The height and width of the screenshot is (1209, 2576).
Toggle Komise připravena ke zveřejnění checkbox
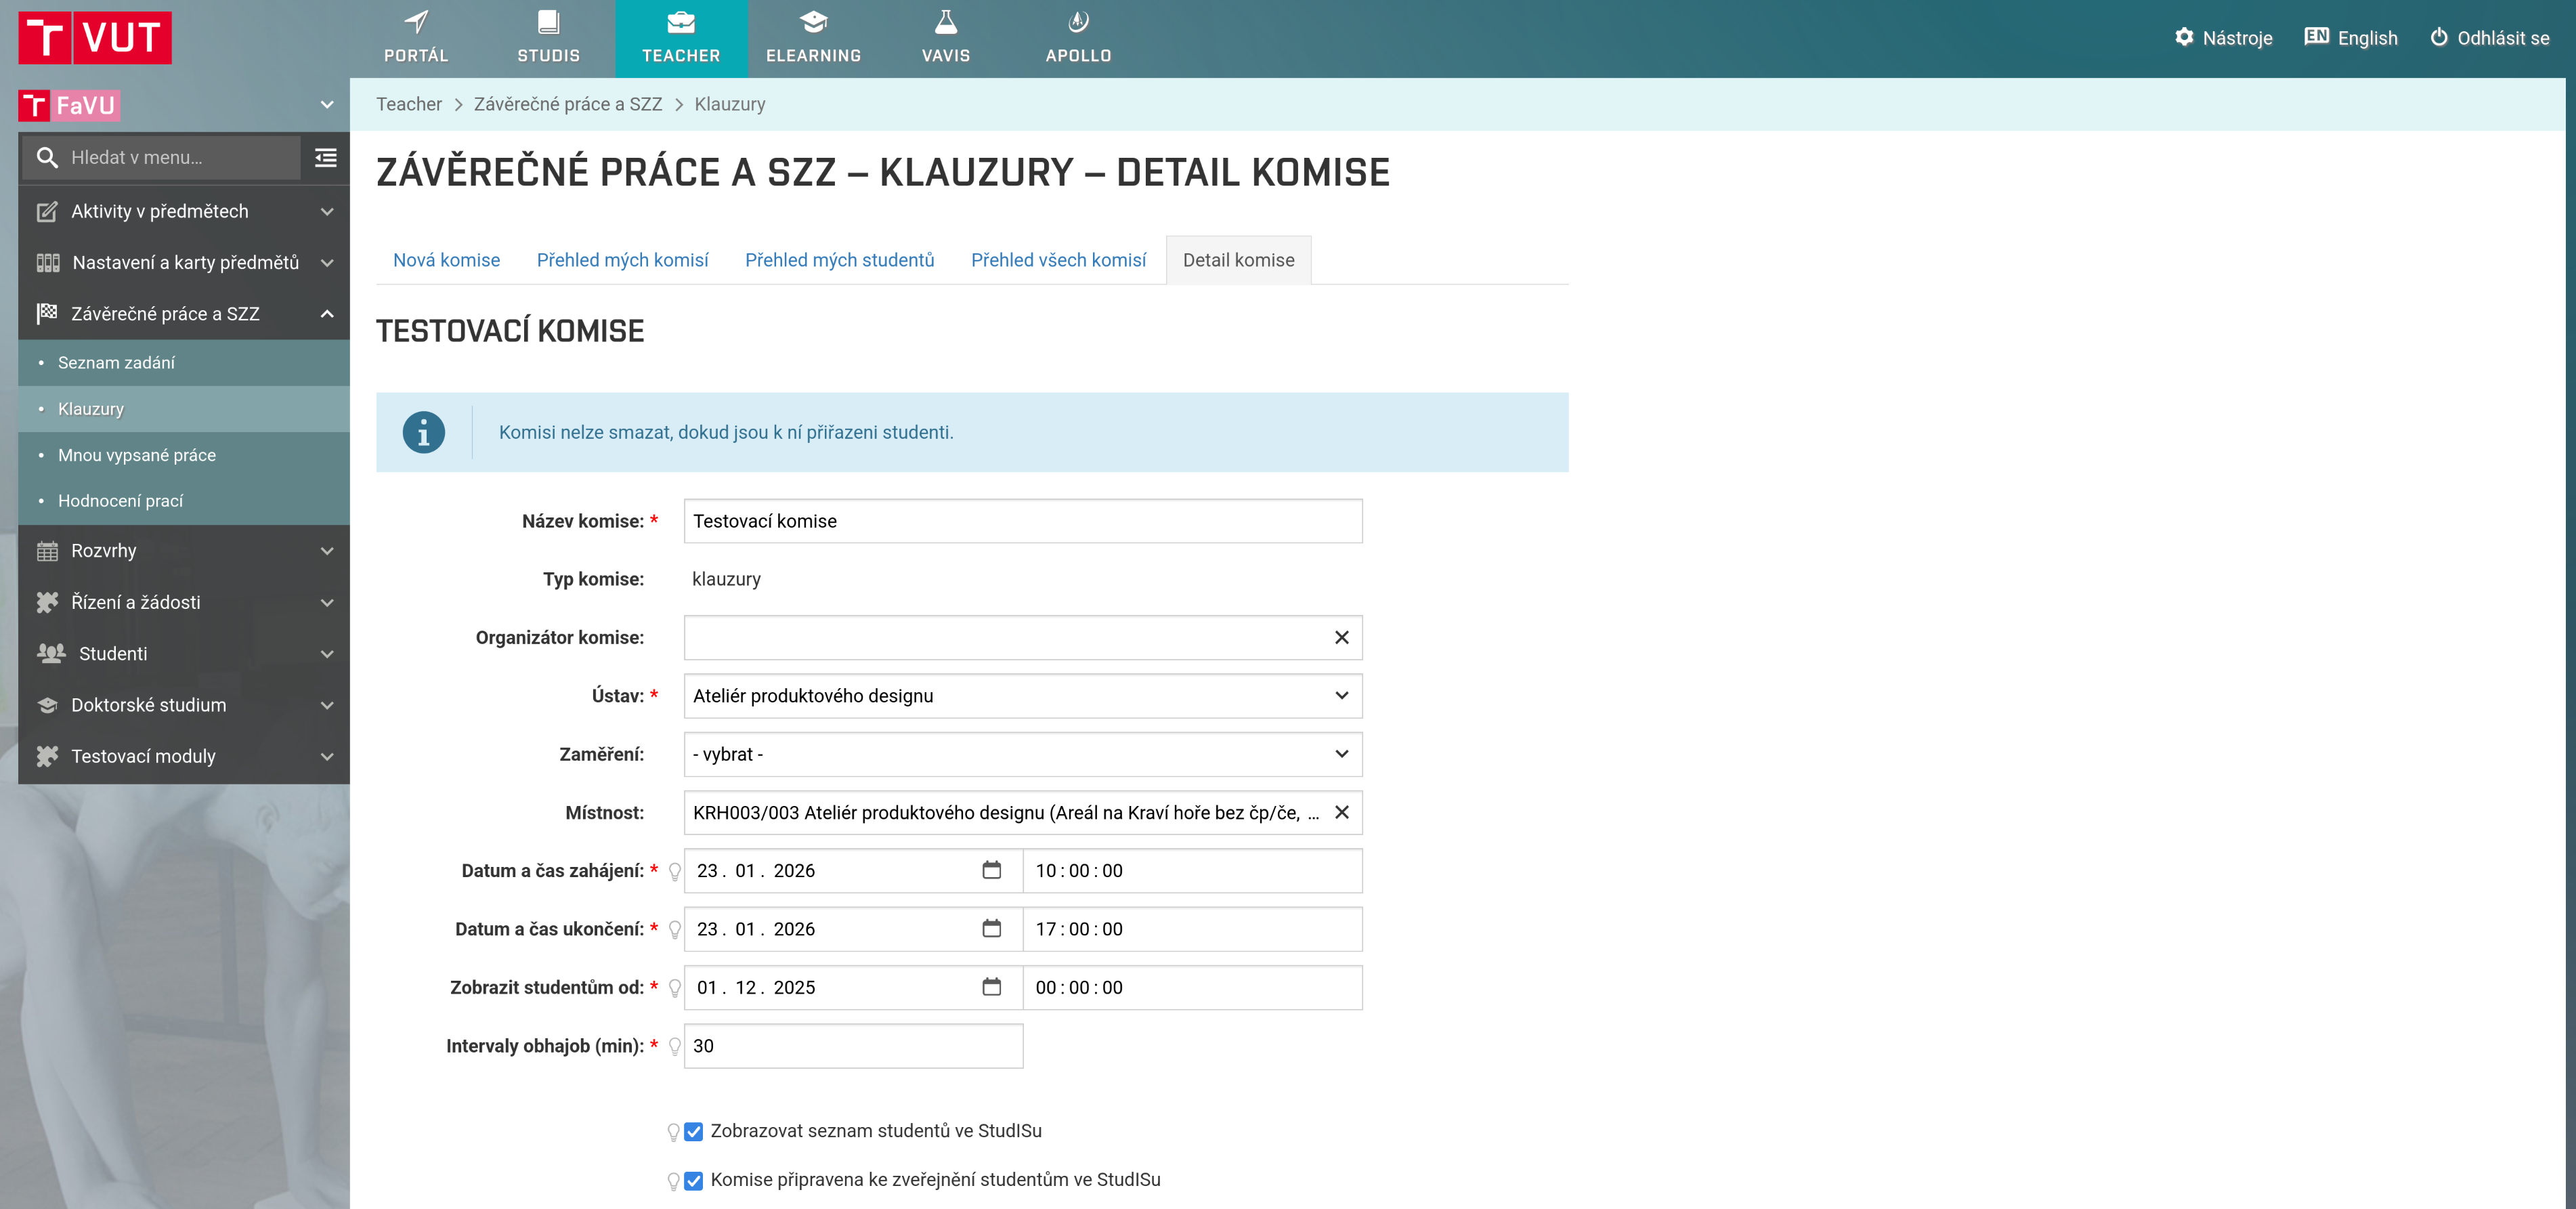click(693, 1180)
